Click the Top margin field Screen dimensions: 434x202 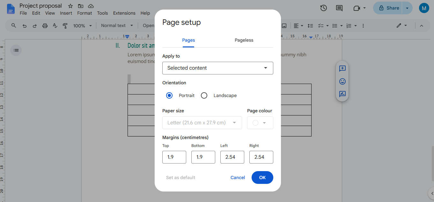coord(174,157)
